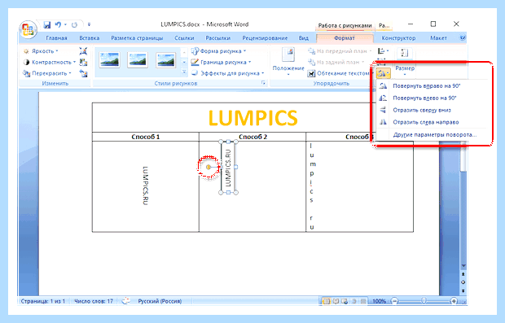505x323 pixels.
Task: Apply the second picture style thumbnail
Action: tap(138, 60)
